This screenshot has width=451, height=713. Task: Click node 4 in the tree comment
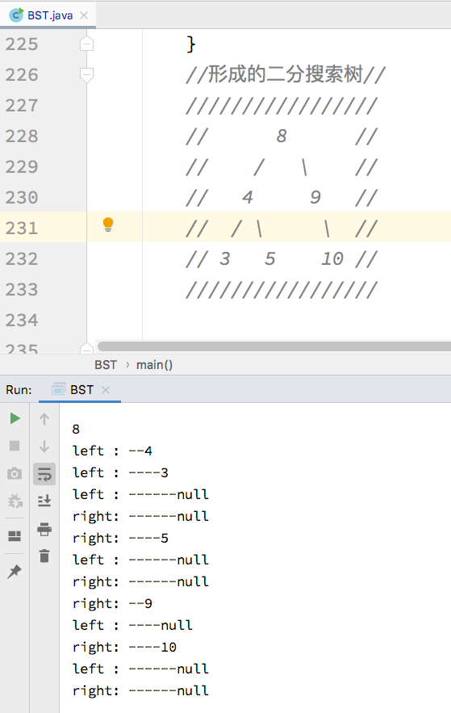point(247,197)
